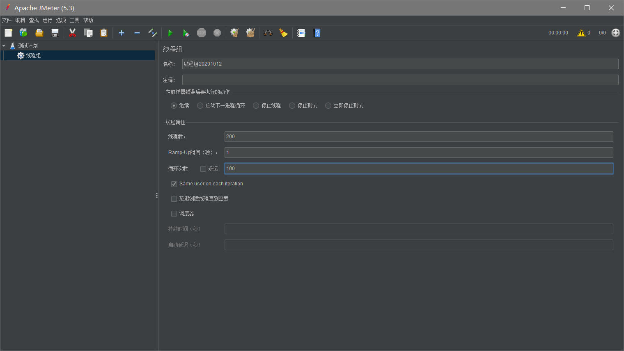Expand all nodes with plus icon
Image resolution: width=624 pixels, height=351 pixels.
coord(122,33)
